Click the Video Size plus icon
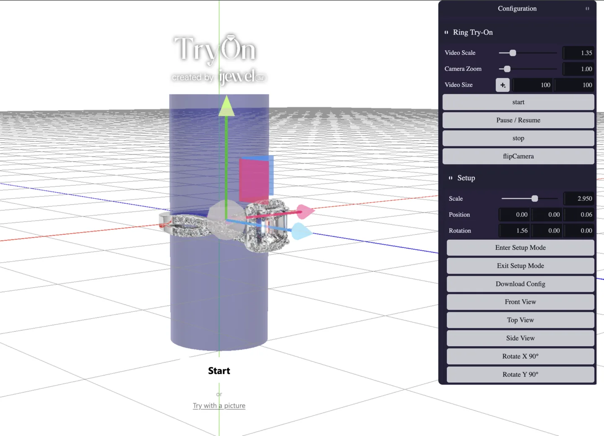Screen dimensions: 604x436 tap(502, 85)
